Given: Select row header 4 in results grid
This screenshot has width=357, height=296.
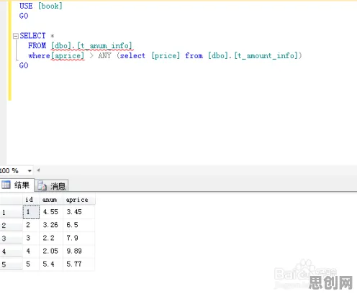Looking at the screenshot, I should pos(12,251).
